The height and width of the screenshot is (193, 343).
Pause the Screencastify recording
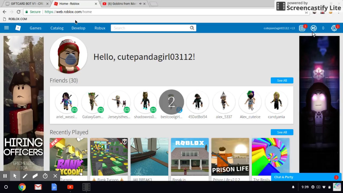coord(5,176)
